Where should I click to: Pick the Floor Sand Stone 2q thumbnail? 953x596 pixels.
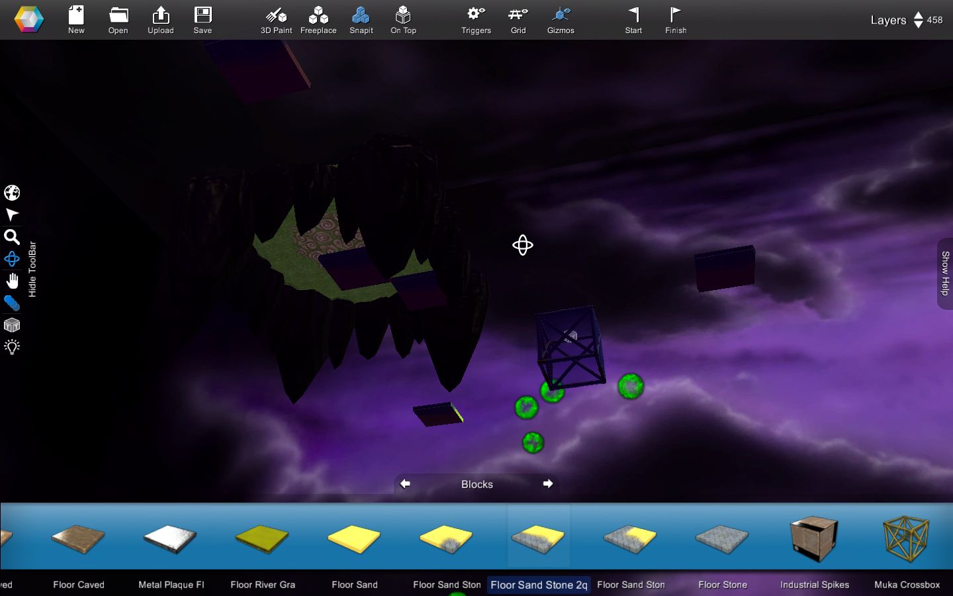pyautogui.click(x=539, y=538)
